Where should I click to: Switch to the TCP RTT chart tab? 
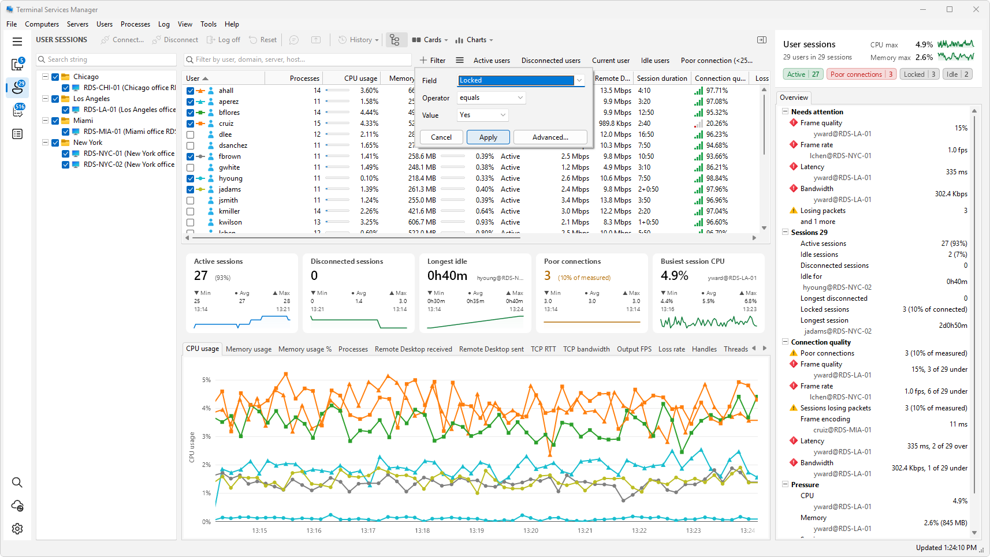coord(543,349)
